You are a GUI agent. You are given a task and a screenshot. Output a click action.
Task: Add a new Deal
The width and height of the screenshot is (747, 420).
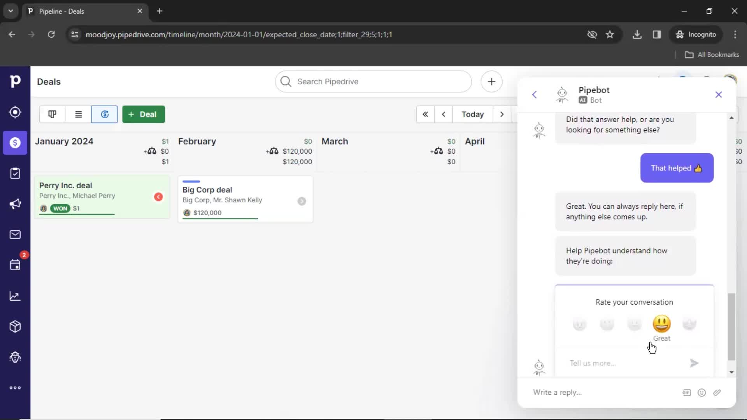pos(144,114)
